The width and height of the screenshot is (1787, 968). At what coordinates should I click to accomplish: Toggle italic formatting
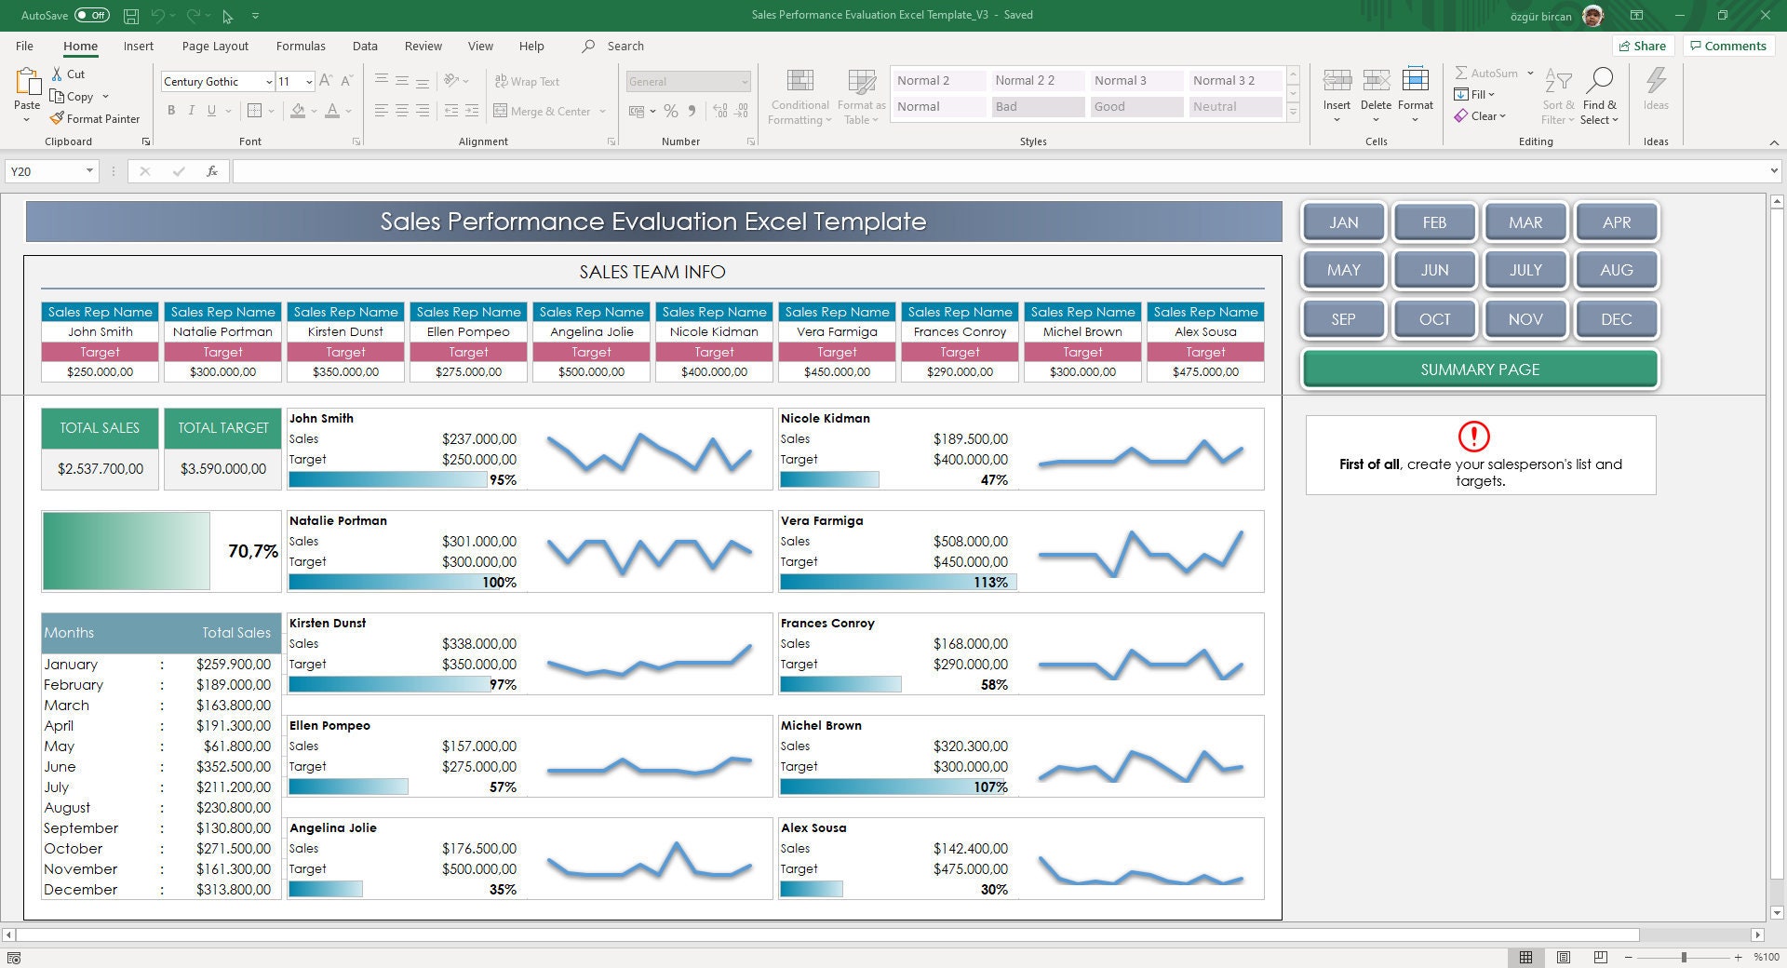pyautogui.click(x=192, y=110)
